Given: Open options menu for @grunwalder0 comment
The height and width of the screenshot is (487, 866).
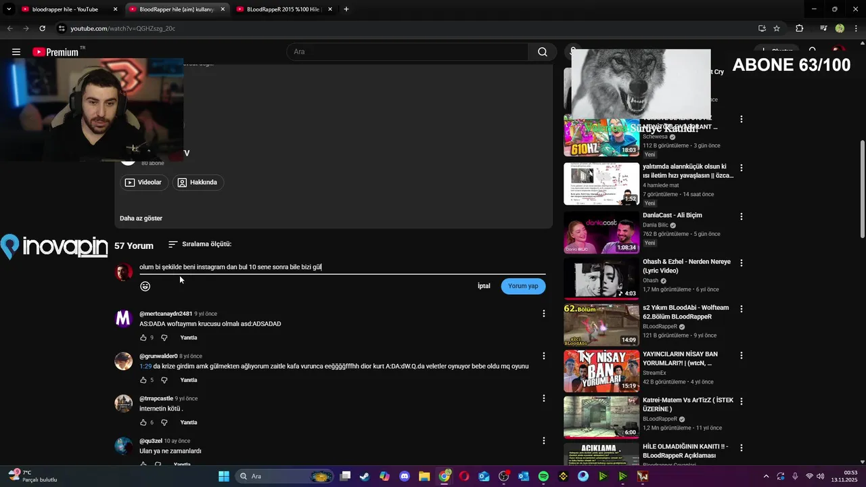Looking at the screenshot, I should point(543,356).
